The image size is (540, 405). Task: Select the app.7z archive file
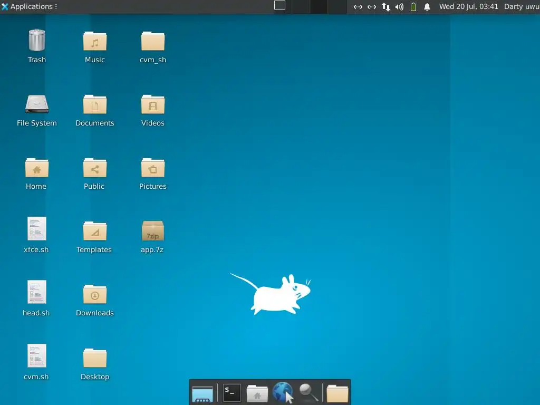pyautogui.click(x=153, y=231)
